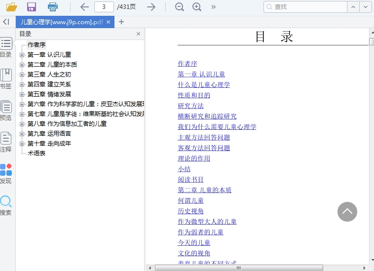Open the 研究方法 link
Image resolution: width=374 pixels, height=271 pixels.
point(190,106)
